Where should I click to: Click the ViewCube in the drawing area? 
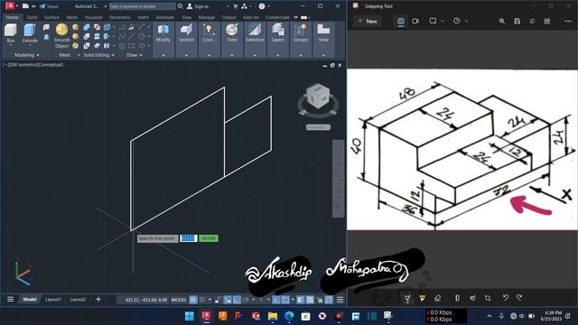coord(318,97)
